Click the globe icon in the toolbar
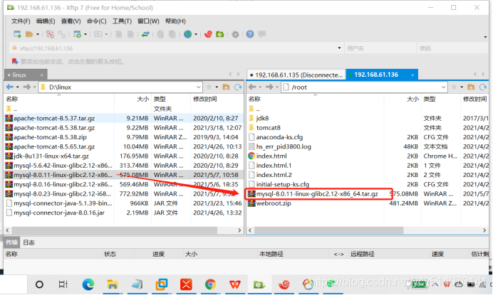The width and height of the screenshot is (493, 295). 187,34
